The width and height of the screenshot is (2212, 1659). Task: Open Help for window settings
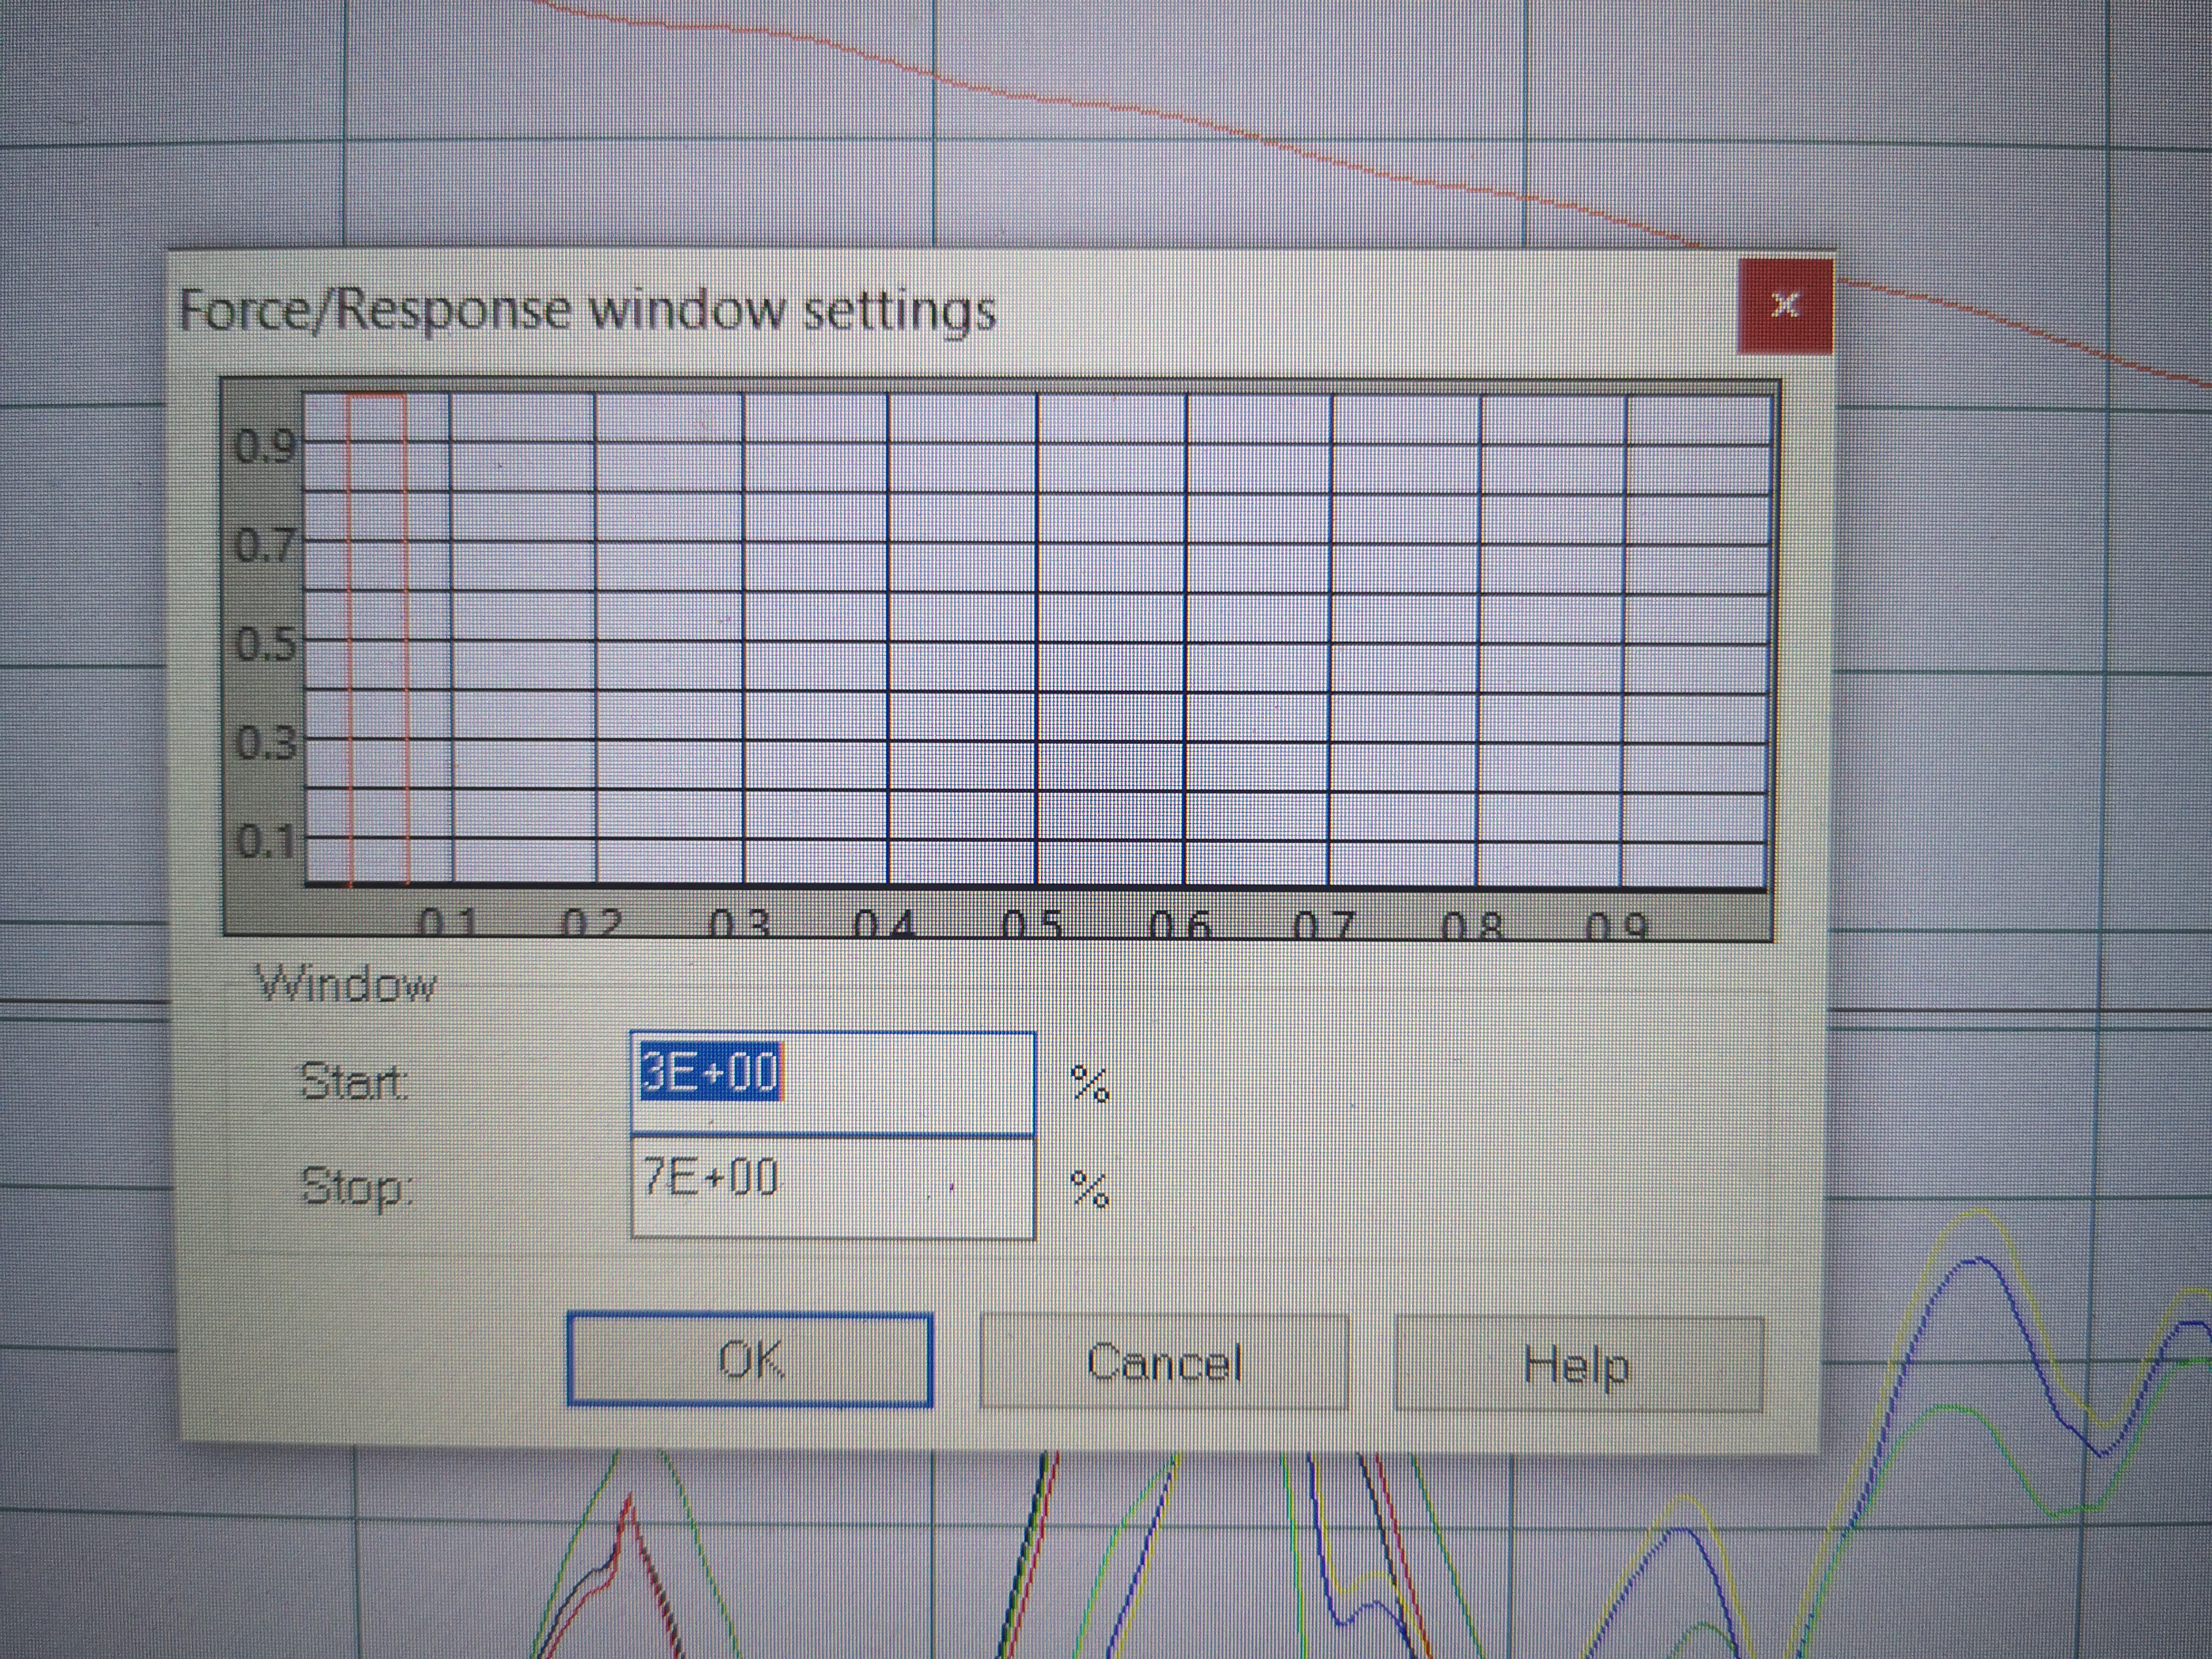1578,1365
